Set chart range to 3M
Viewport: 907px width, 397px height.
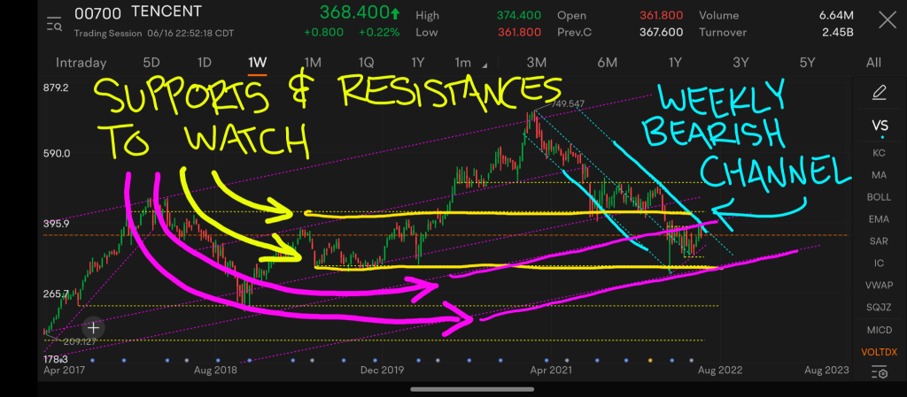pos(537,62)
